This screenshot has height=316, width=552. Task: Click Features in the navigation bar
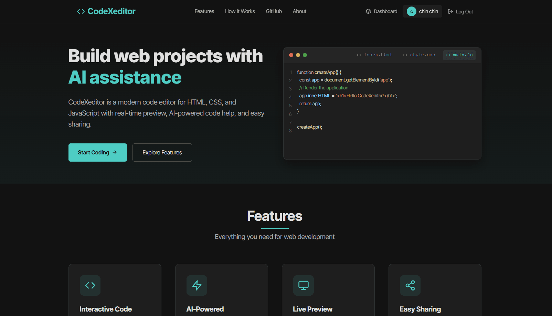(x=204, y=11)
